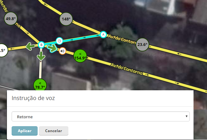This screenshot has width=207, height=140.
Task: Click the dropdown arrow of voice select
Action: 186,116
